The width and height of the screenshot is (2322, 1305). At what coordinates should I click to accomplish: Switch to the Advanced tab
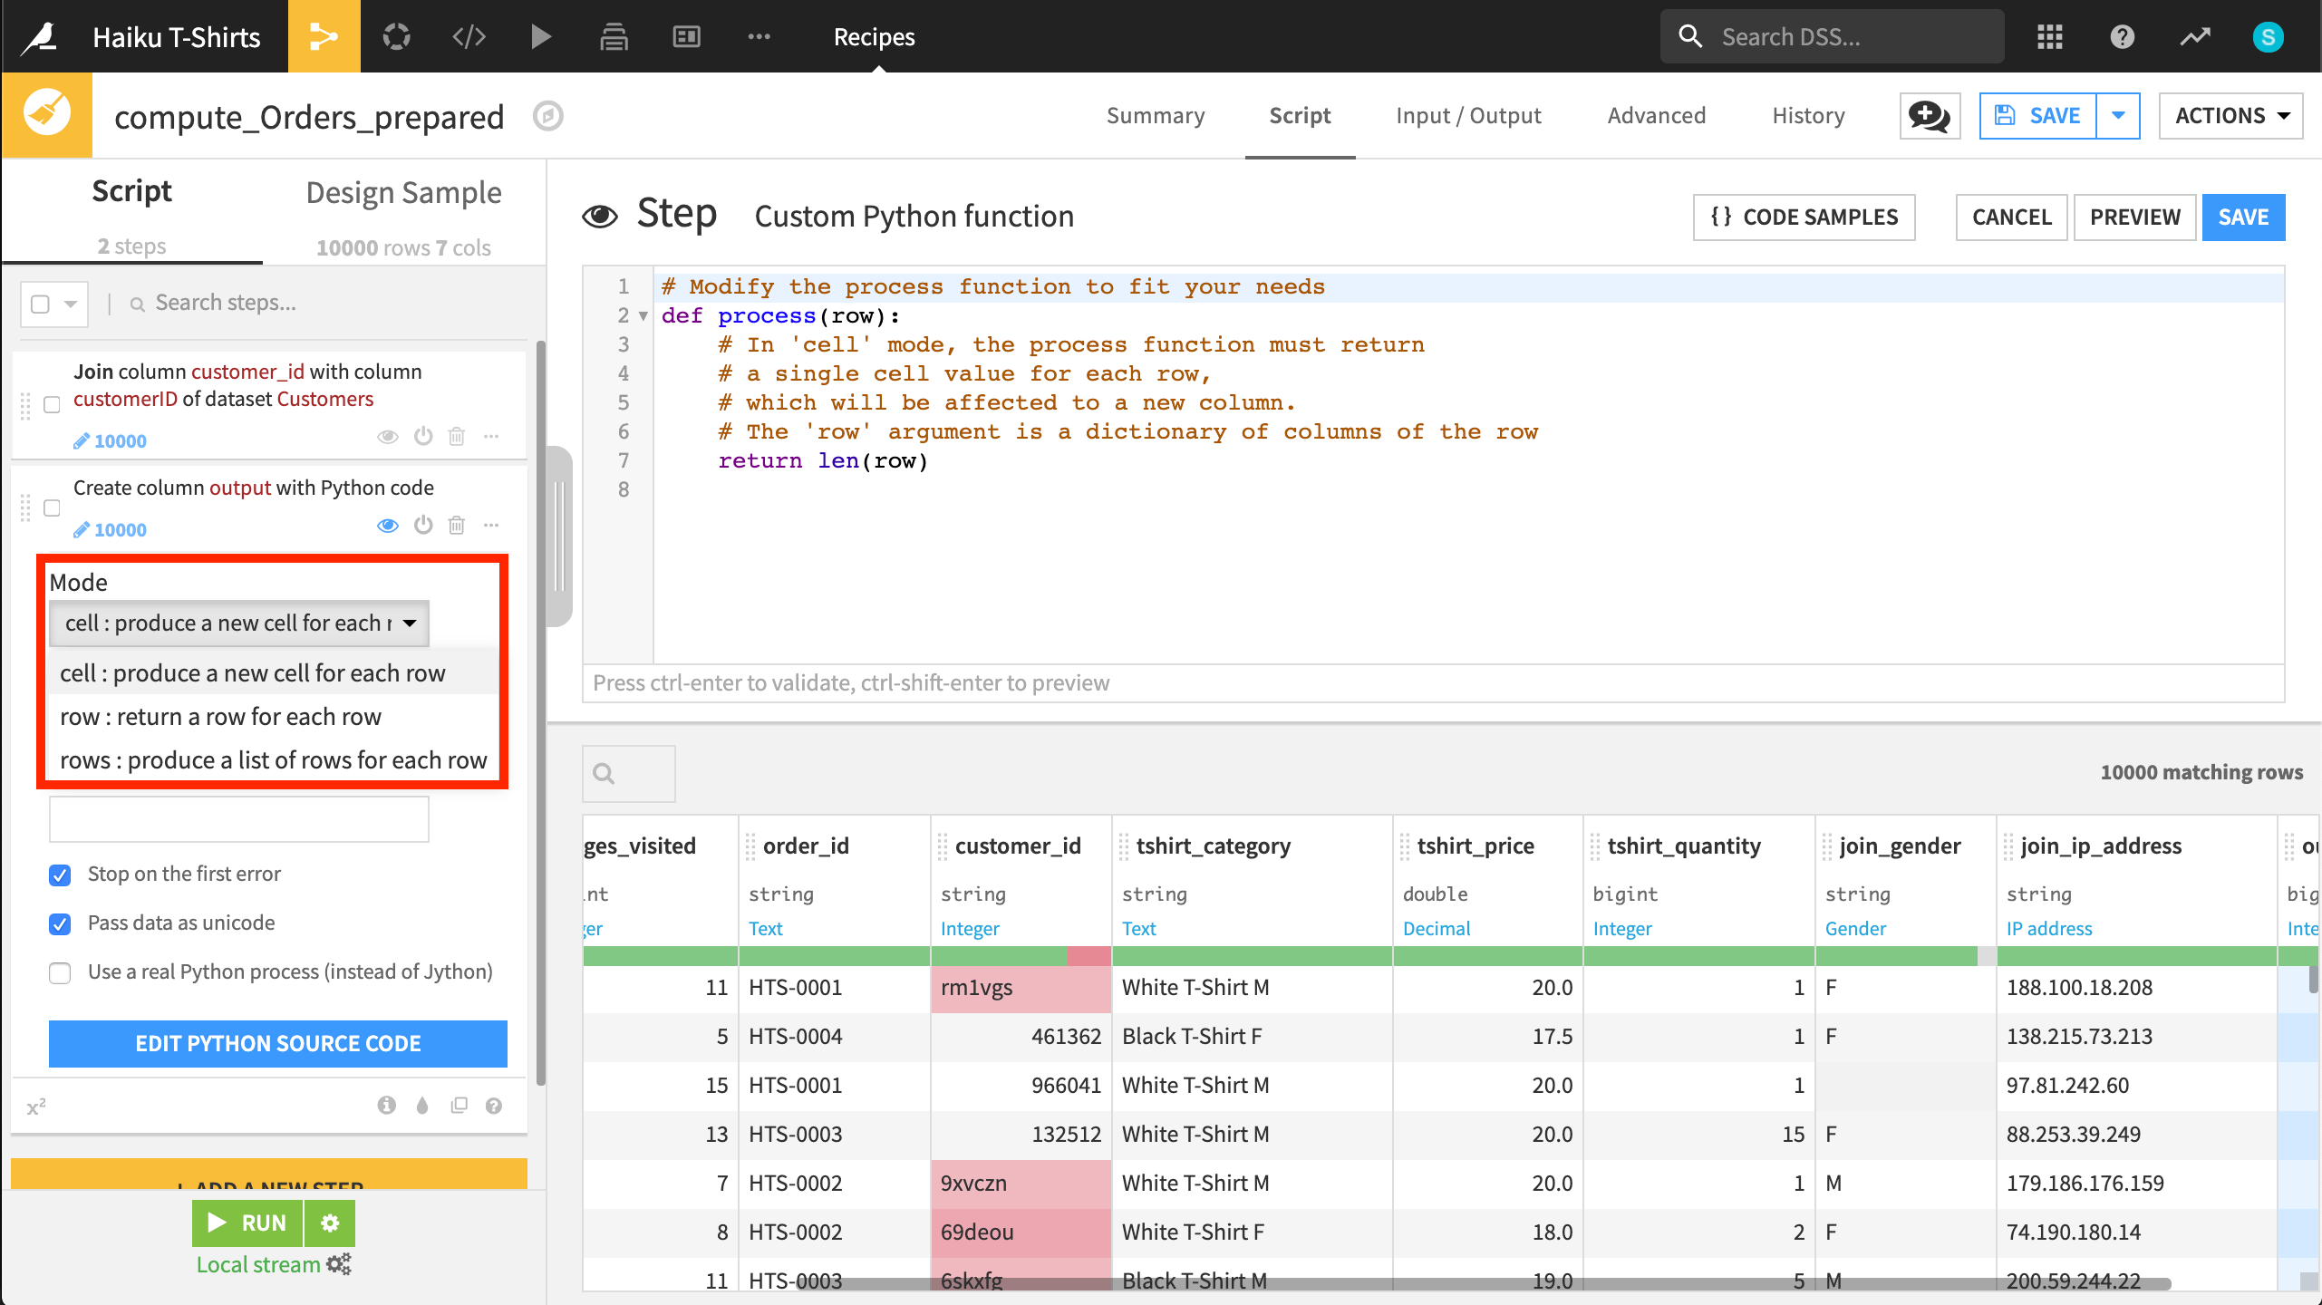[1657, 116]
